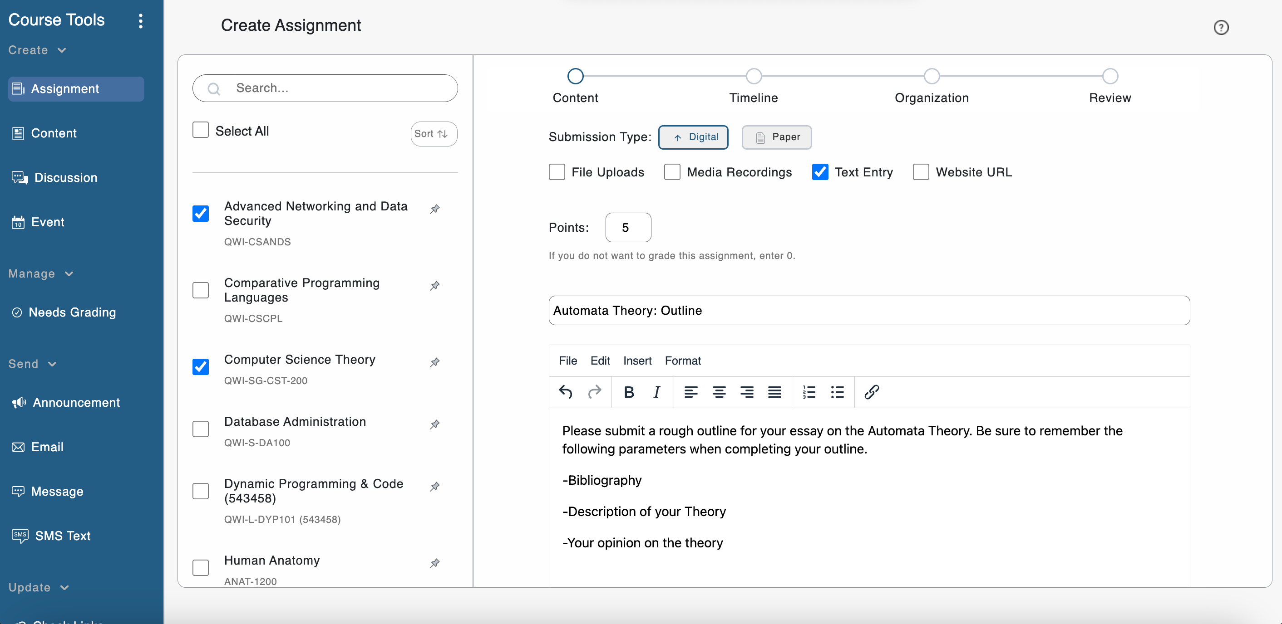Insert a hyperlink with the link icon

coord(872,392)
